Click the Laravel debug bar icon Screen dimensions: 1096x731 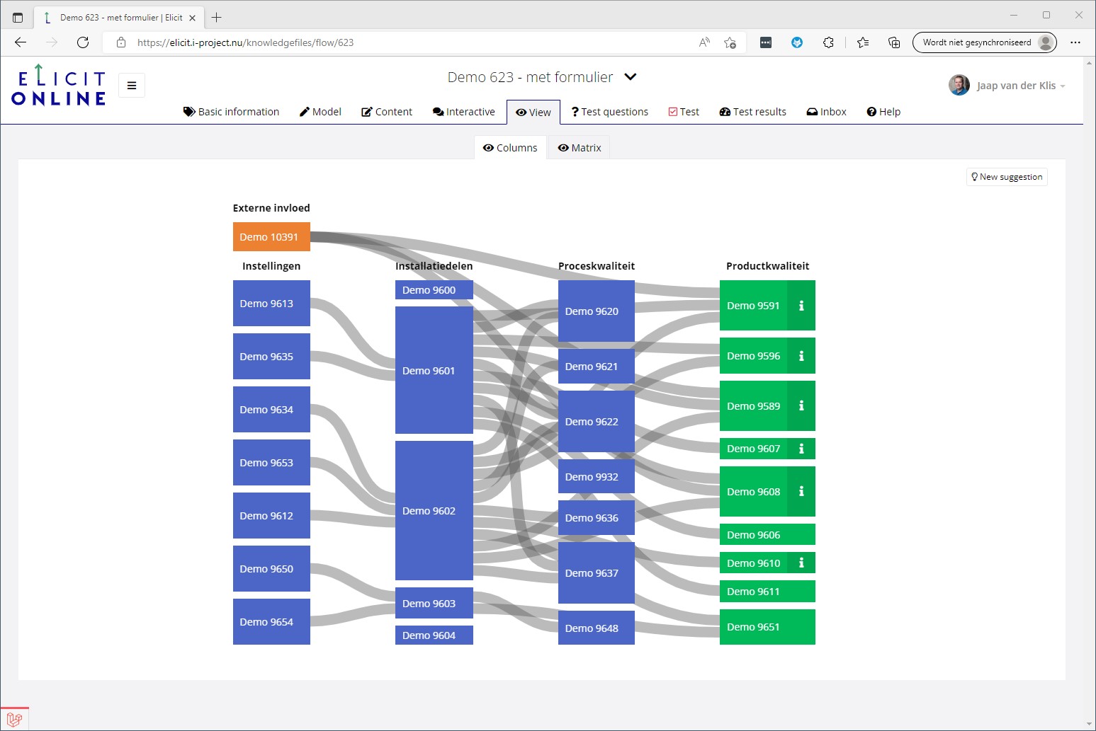tap(14, 719)
